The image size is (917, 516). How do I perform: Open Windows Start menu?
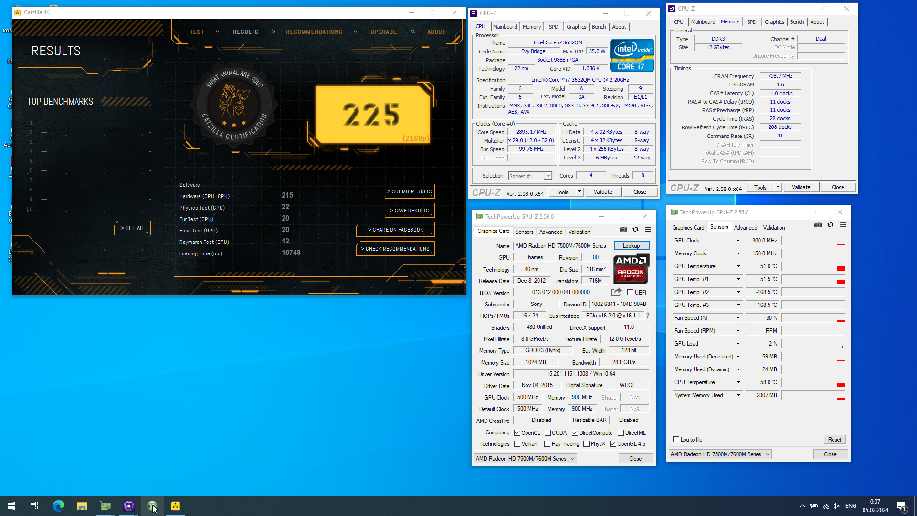coord(11,506)
